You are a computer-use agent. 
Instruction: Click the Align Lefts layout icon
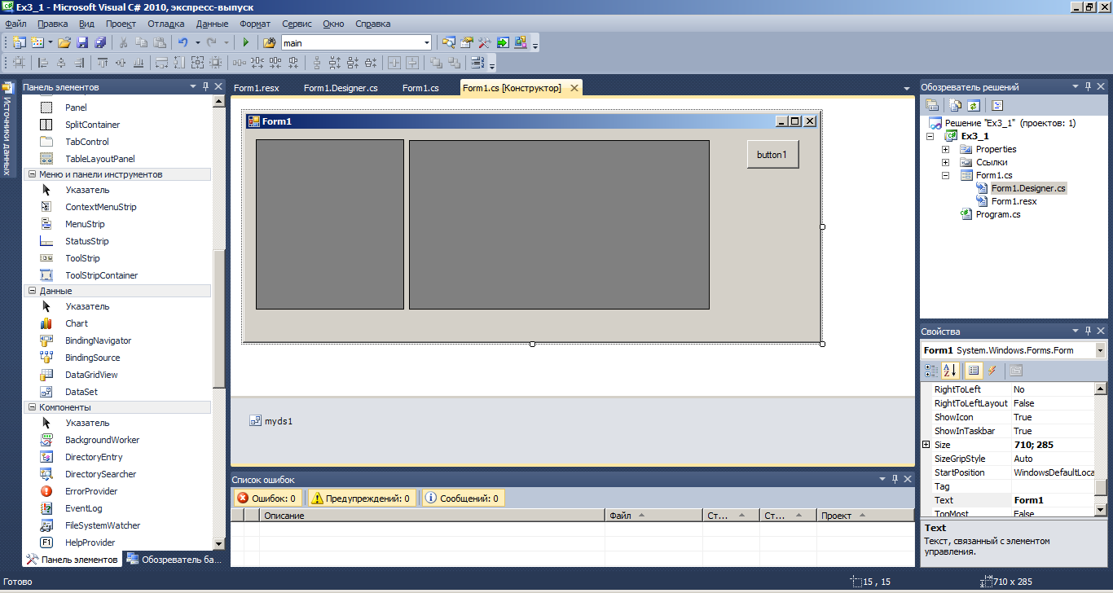(42, 63)
